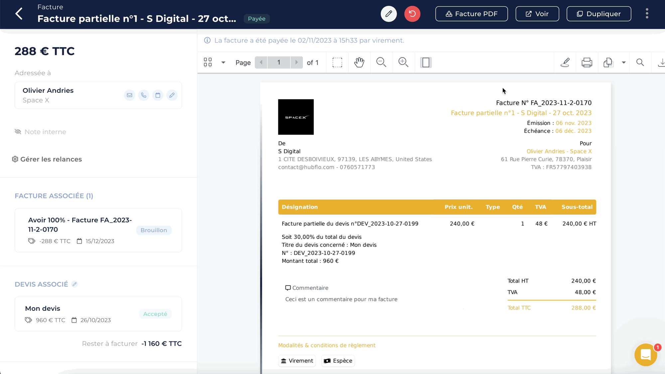Edit the Devis associé with pencil icon
The image size is (665, 374).
(74, 284)
